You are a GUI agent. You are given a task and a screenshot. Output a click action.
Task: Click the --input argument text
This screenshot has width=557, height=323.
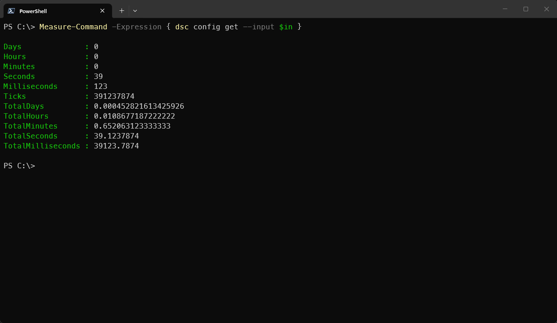pyautogui.click(x=259, y=27)
